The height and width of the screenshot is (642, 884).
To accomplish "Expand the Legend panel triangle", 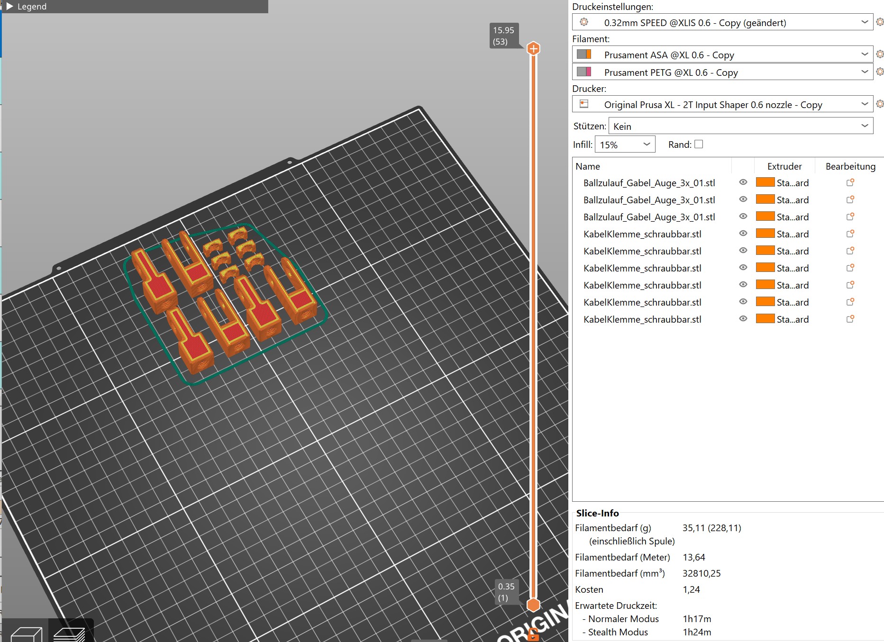I will pyautogui.click(x=9, y=7).
